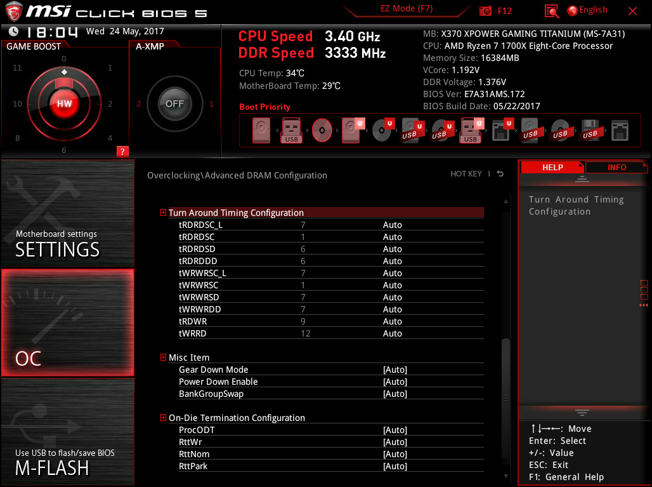652x487 pixels.
Task: Open the M-FLASH BIOS flash menu
Action: (x=68, y=432)
